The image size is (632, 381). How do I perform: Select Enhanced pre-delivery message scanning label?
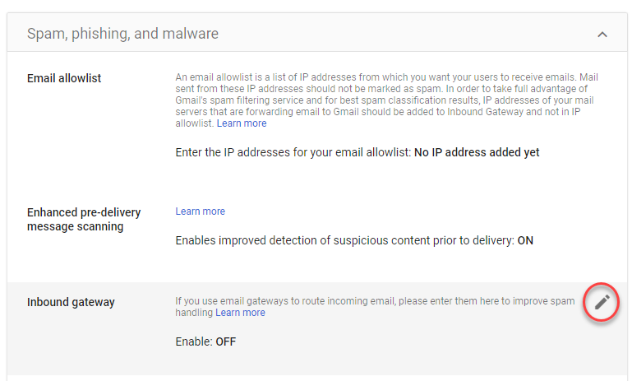pos(84,220)
